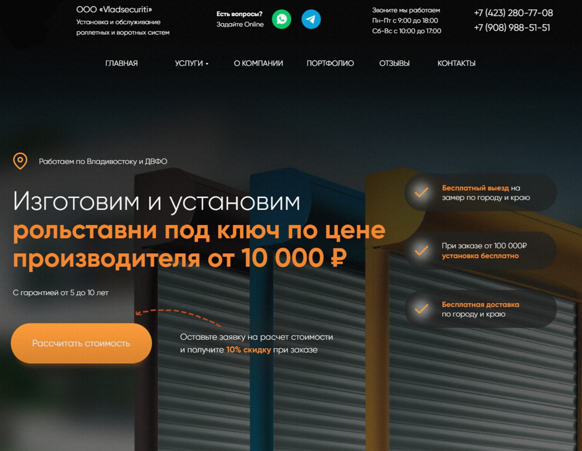Open the WhatsApp chat icon

[282, 19]
